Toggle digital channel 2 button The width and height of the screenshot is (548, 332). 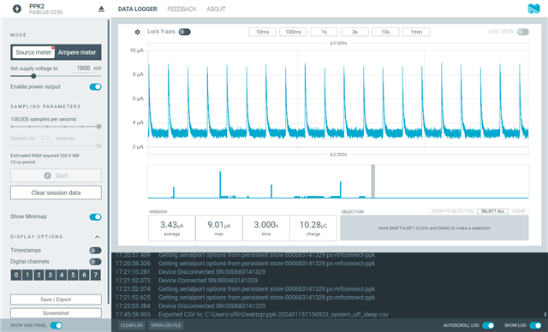click(39, 275)
